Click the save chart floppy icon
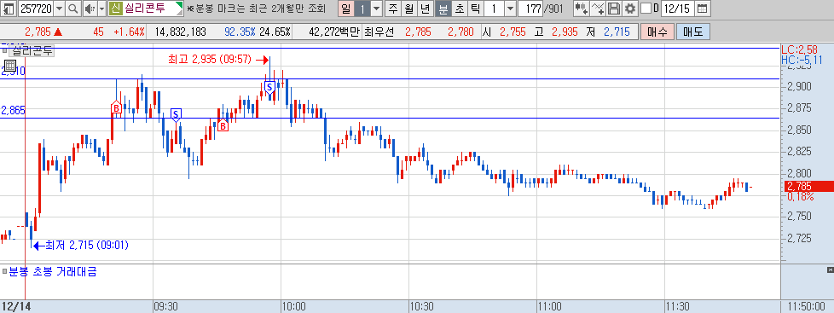Viewport: 834px width, 313px height. [614, 8]
